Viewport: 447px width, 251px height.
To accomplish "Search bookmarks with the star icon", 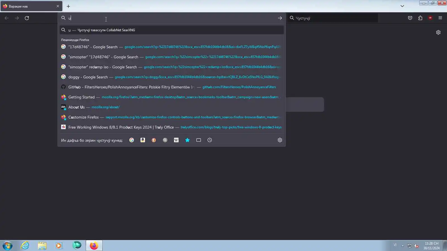I will [187, 140].
